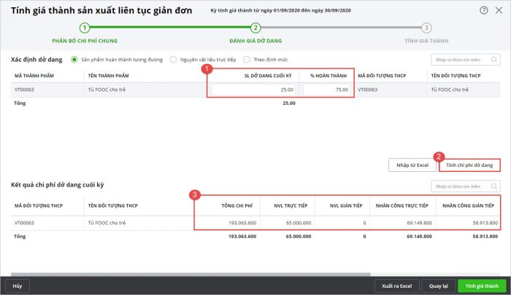Edit the SL dở dang cuối kỳ field

(253, 90)
